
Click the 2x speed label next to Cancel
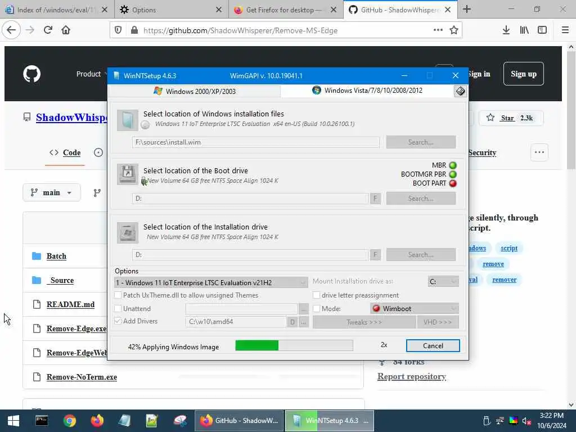pyautogui.click(x=384, y=345)
